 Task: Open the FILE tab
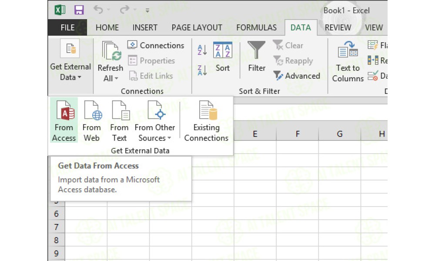click(x=67, y=27)
